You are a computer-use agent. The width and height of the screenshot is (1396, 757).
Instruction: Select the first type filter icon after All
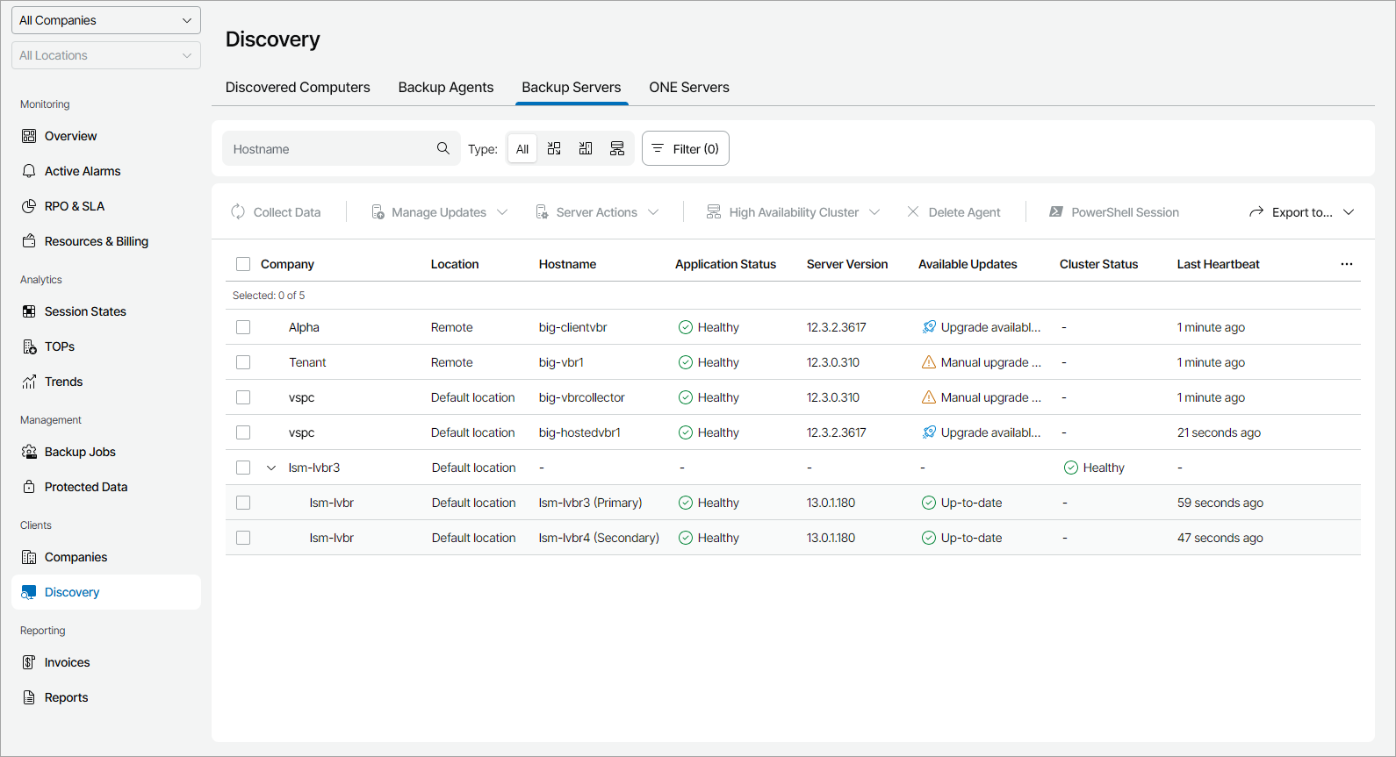pyautogui.click(x=554, y=149)
